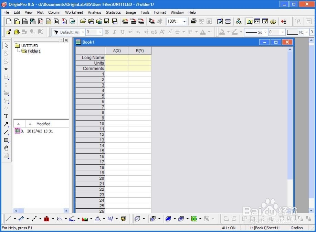
Task: Open a new graph window
Action: [x=41, y=21]
